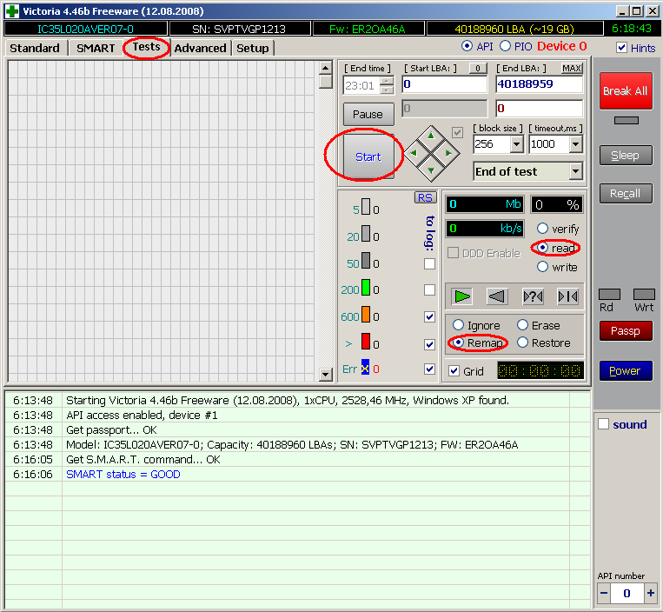Viewport: 663px width, 612px height.
Task: Click the Start scan button
Action: 368,156
